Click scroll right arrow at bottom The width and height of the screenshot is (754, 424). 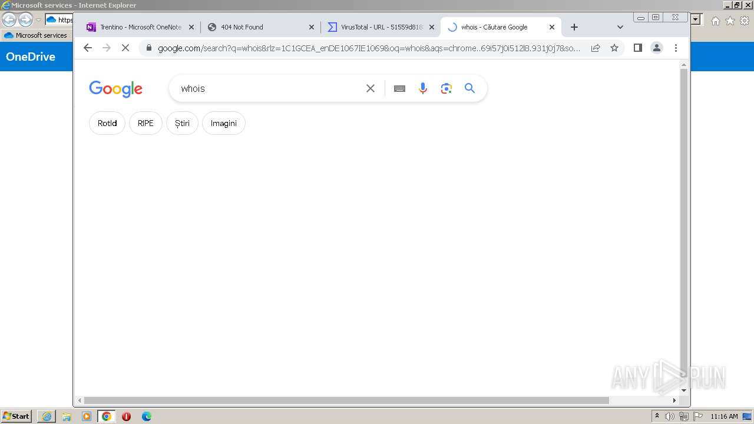(x=674, y=400)
